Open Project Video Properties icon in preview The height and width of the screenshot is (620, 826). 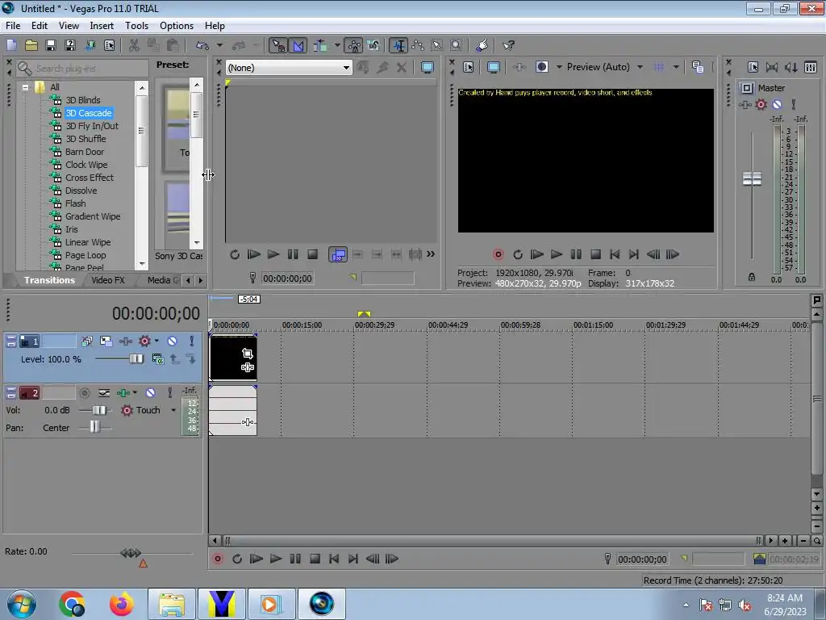[469, 67]
